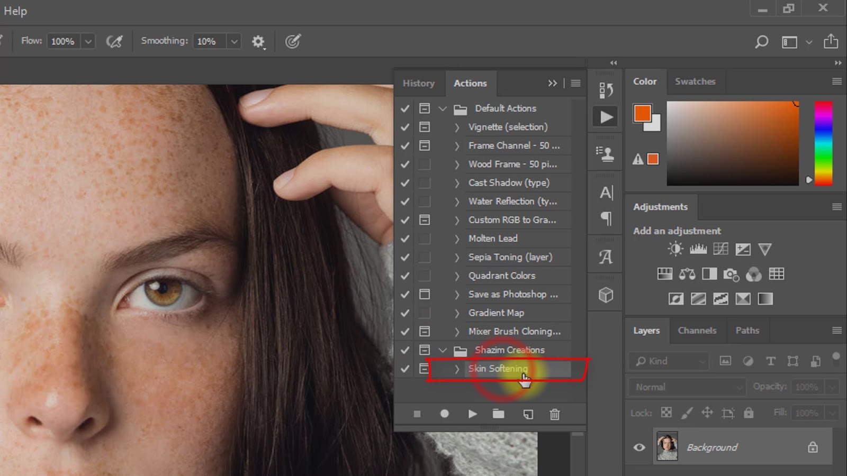Toggle the checkmark for Molten Lead action
This screenshot has height=476, width=847.
click(x=405, y=239)
